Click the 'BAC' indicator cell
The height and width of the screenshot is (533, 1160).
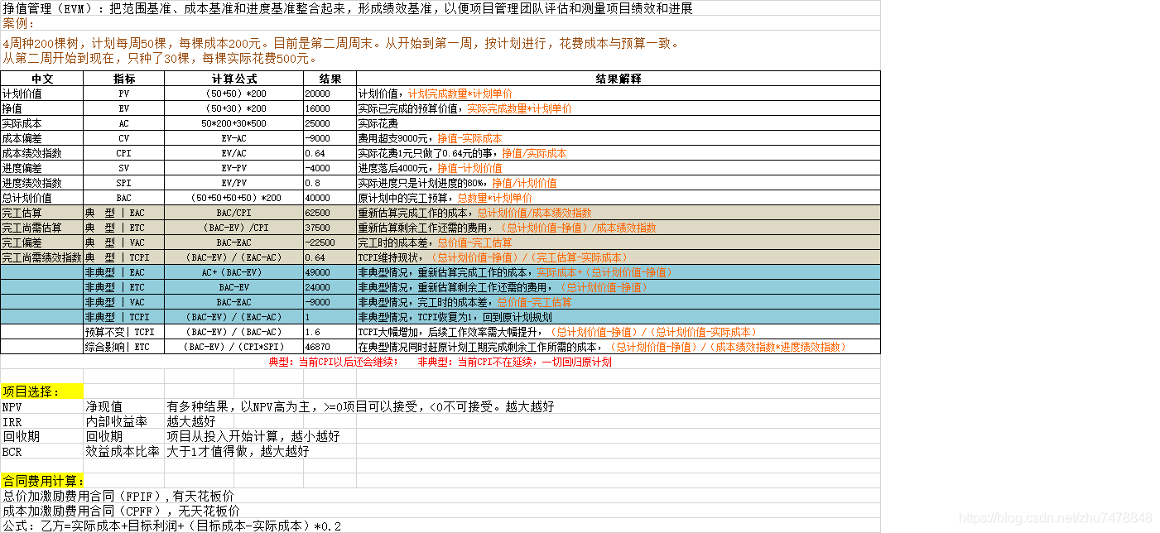click(124, 198)
